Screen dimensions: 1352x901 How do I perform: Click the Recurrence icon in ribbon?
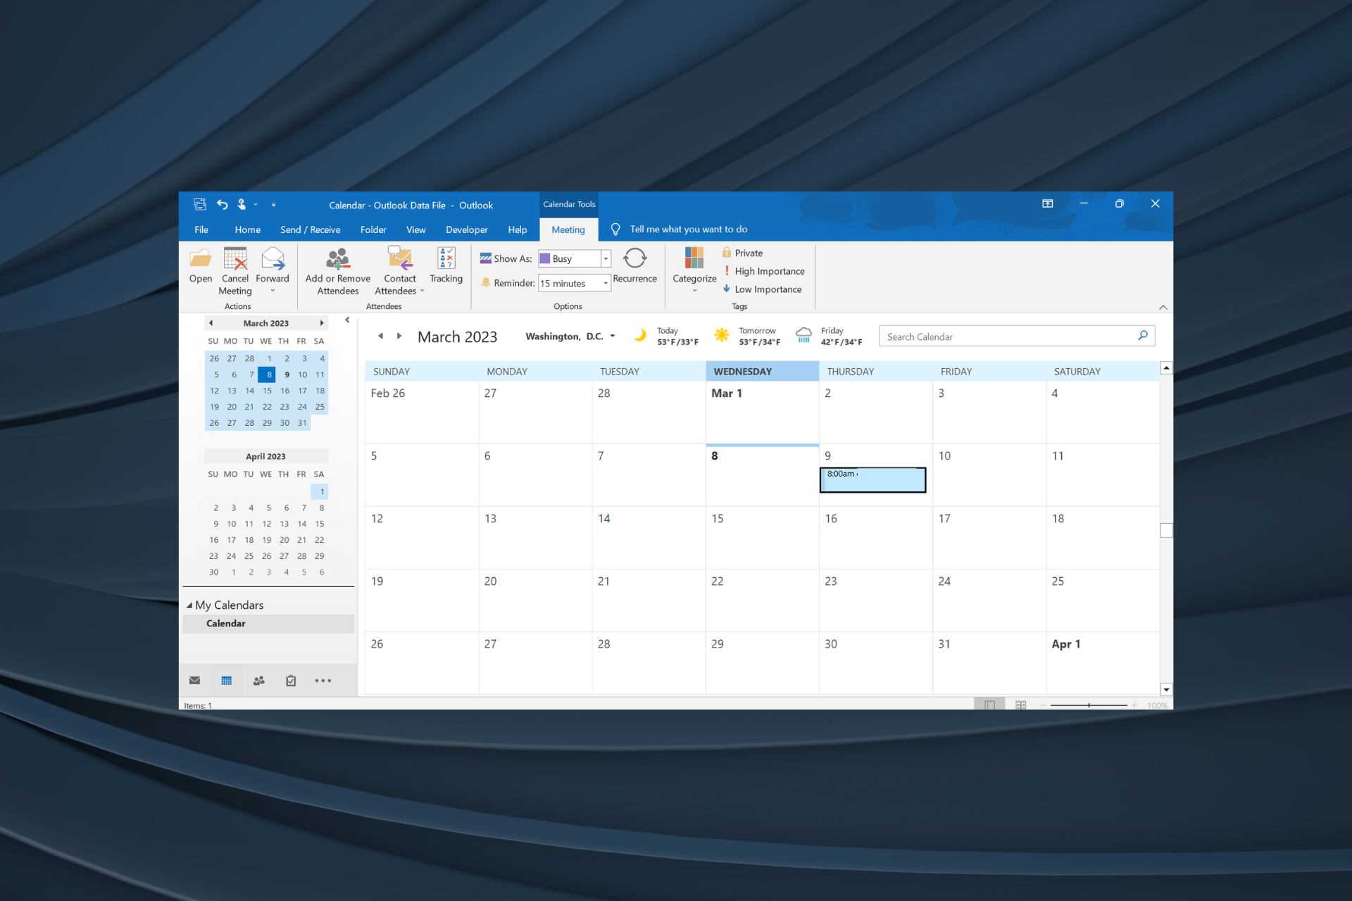coord(634,263)
